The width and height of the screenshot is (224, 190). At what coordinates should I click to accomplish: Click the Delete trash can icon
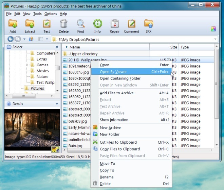[63, 25]
